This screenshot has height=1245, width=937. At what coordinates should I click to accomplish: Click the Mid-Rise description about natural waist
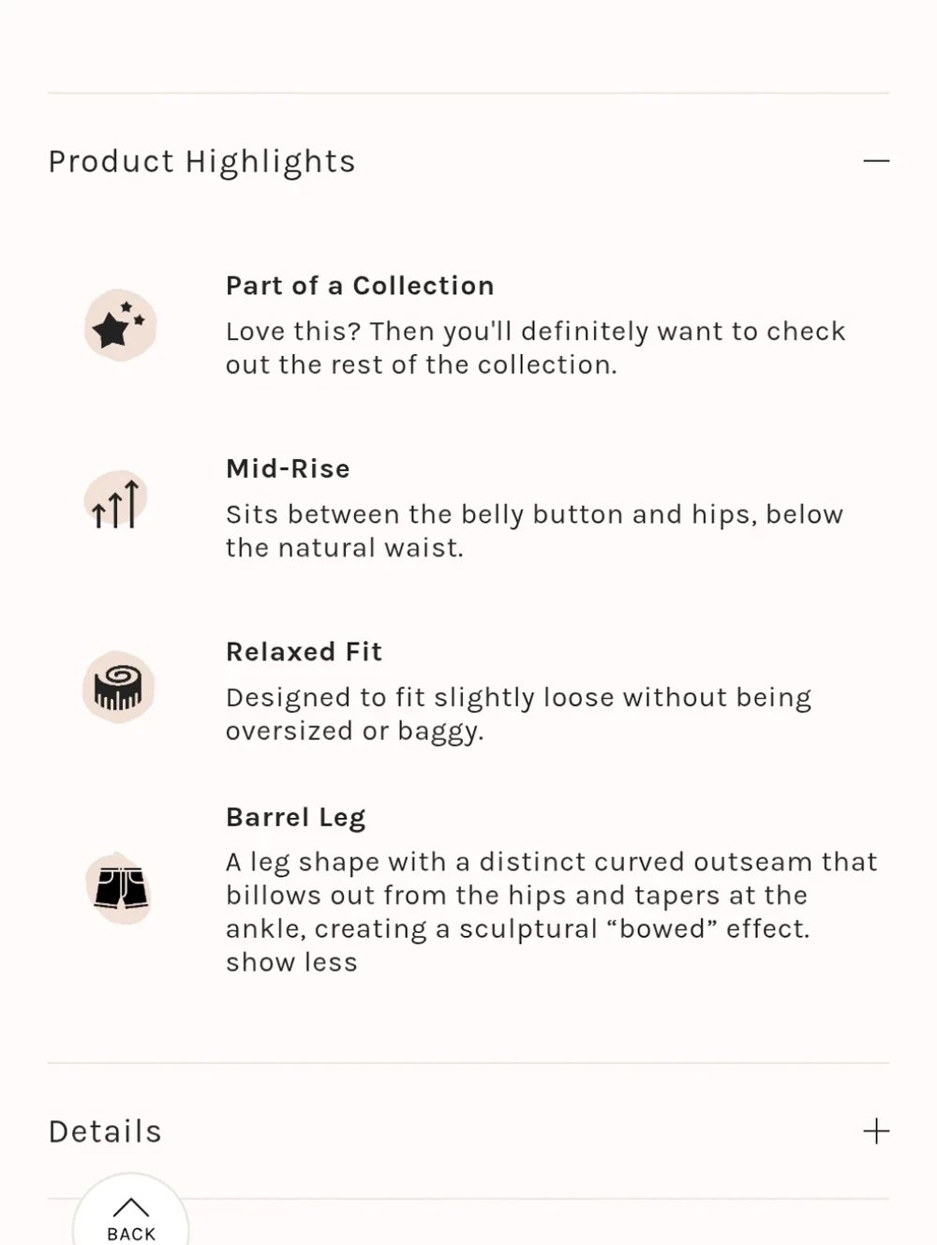[x=534, y=530]
